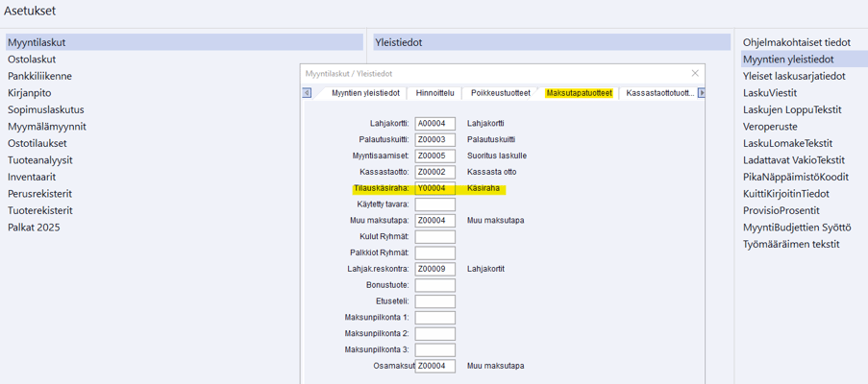The height and width of the screenshot is (384, 868).
Task: Close the Myyntilaskut / Yleistiedot dialog
Action: pyautogui.click(x=695, y=73)
